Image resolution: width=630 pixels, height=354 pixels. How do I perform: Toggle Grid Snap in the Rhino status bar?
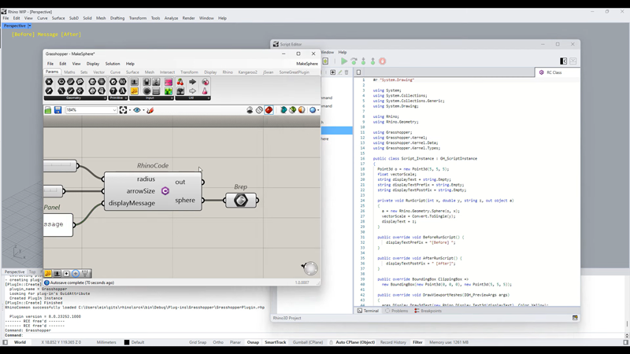coord(198,342)
